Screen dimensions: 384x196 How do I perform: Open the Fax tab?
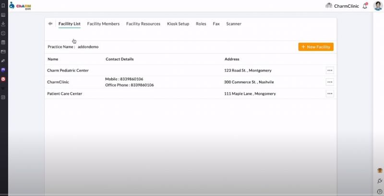[216, 24]
